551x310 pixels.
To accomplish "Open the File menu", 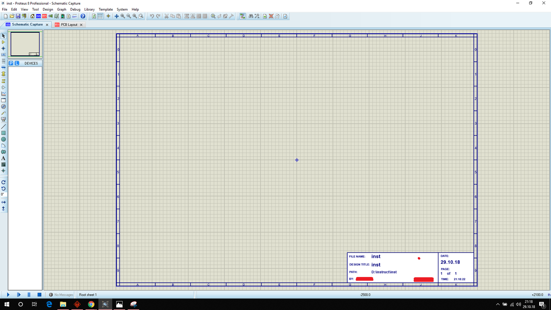I will point(5,9).
